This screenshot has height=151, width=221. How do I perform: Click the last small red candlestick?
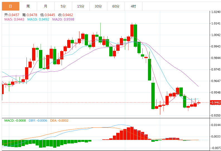tap(199, 103)
